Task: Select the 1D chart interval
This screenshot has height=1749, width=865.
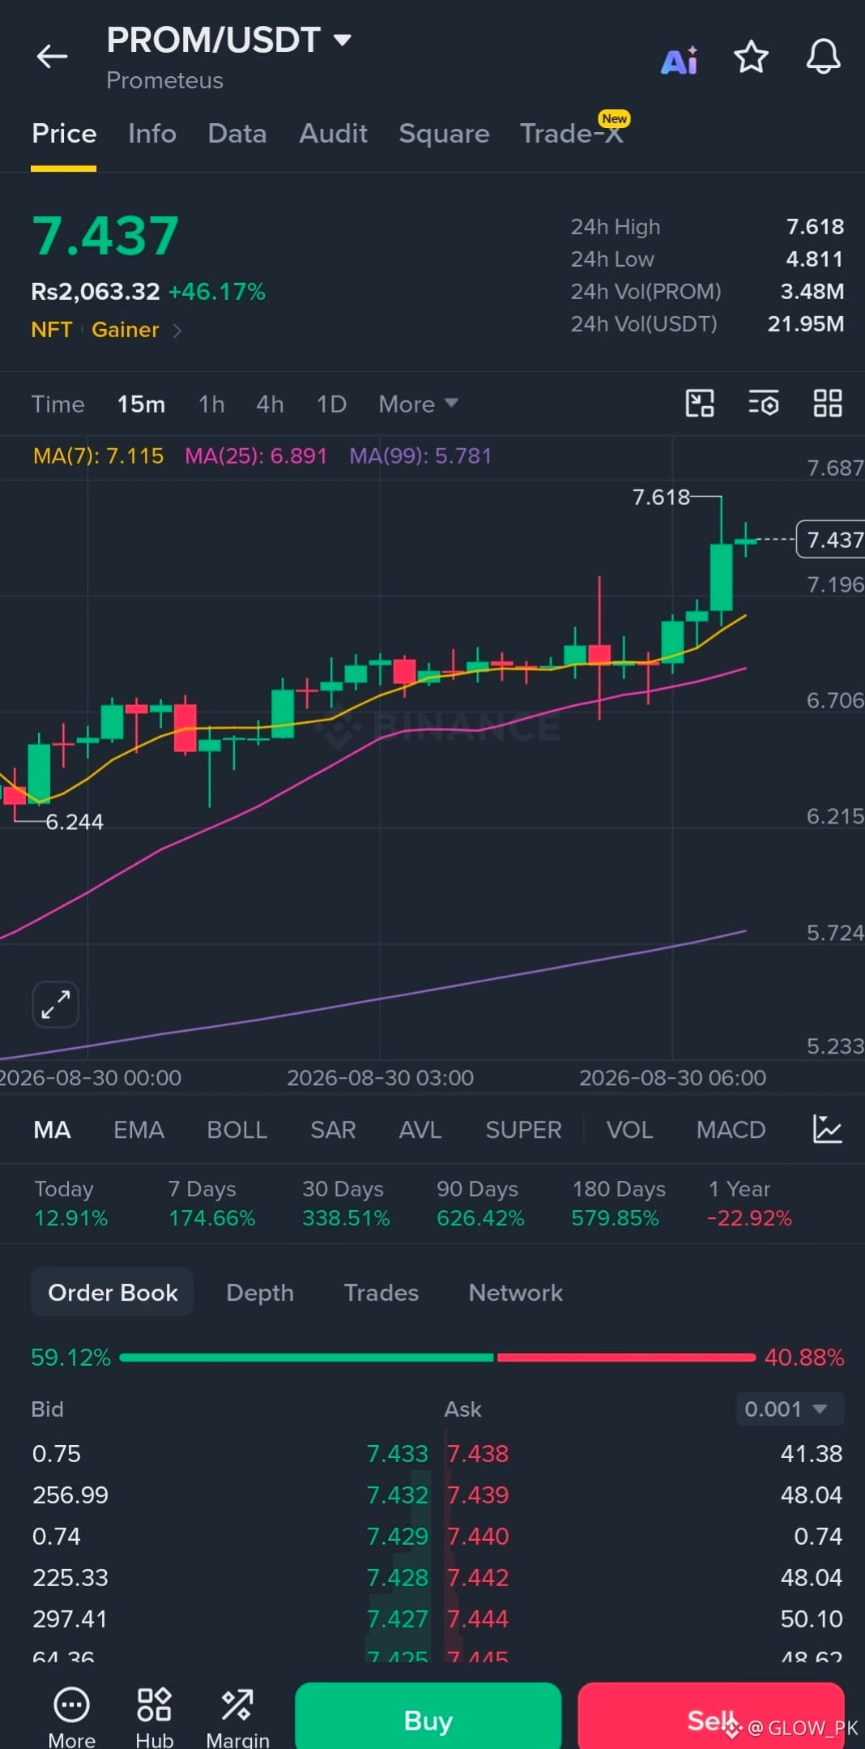Action: click(x=331, y=404)
